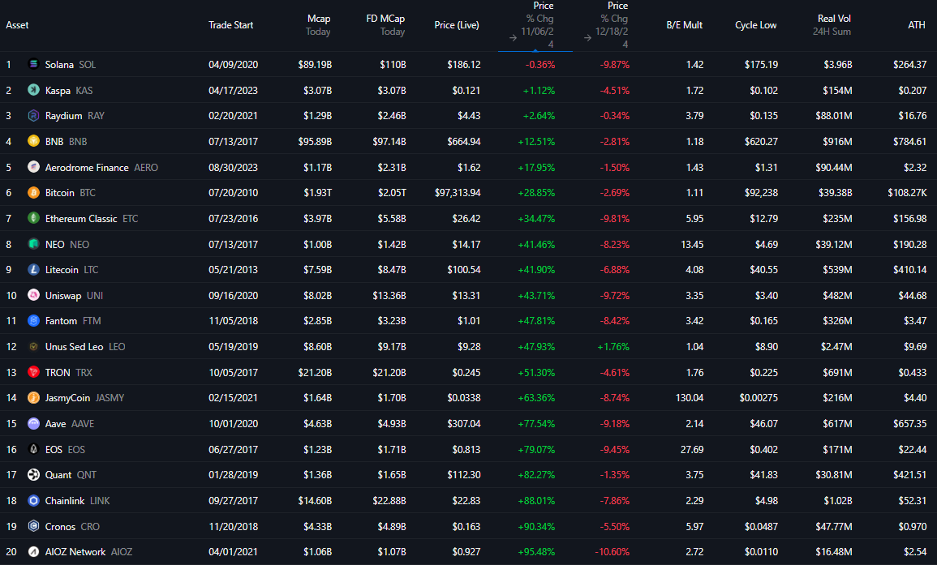Sort by ATH column header
This screenshot has height=565, width=937.
tap(917, 25)
